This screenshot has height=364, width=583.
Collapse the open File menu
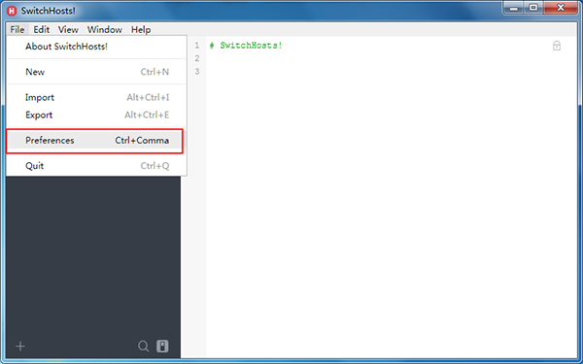click(17, 29)
